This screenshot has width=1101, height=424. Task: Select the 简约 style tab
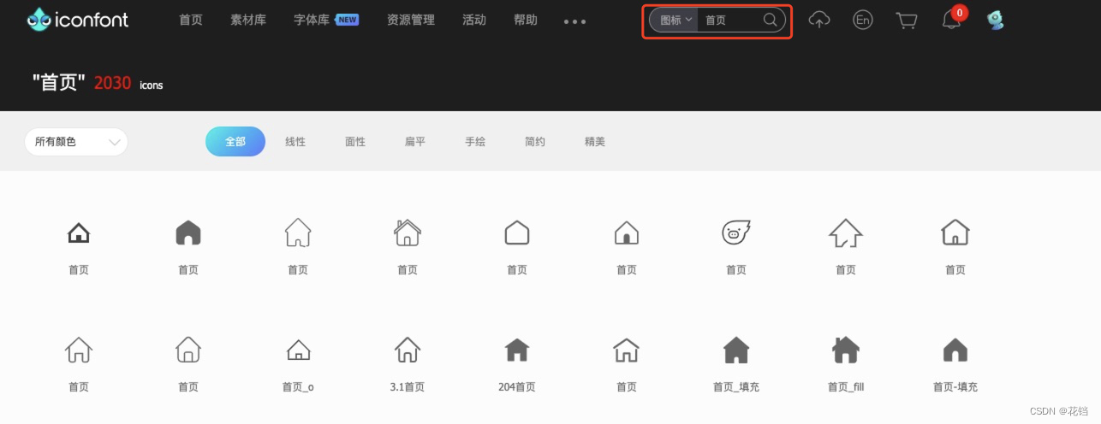[x=535, y=142]
